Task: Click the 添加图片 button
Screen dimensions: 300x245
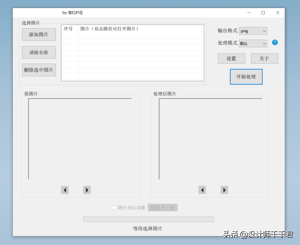Action: tap(39, 34)
